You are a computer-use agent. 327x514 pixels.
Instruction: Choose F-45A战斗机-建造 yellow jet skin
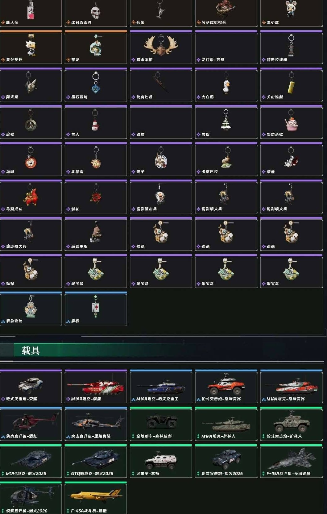pos(96,498)
